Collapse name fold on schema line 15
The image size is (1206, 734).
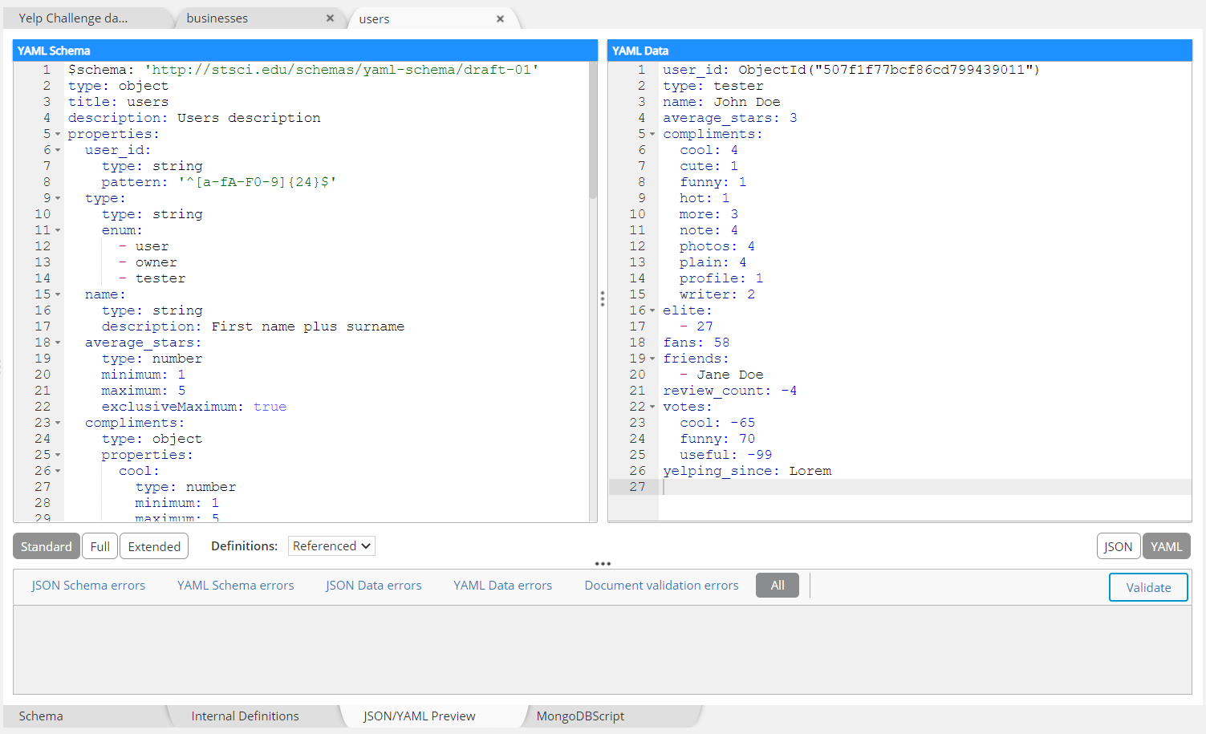coord(58,294)
